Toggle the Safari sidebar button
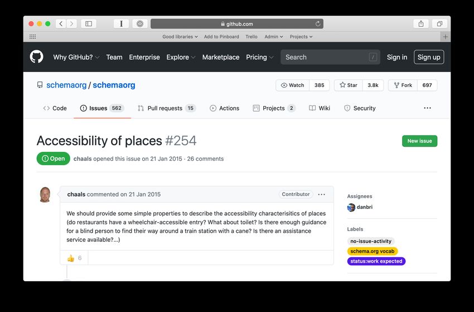Image resolution: width=474 pixels, height=312 pixels. (x=89, y=23)
